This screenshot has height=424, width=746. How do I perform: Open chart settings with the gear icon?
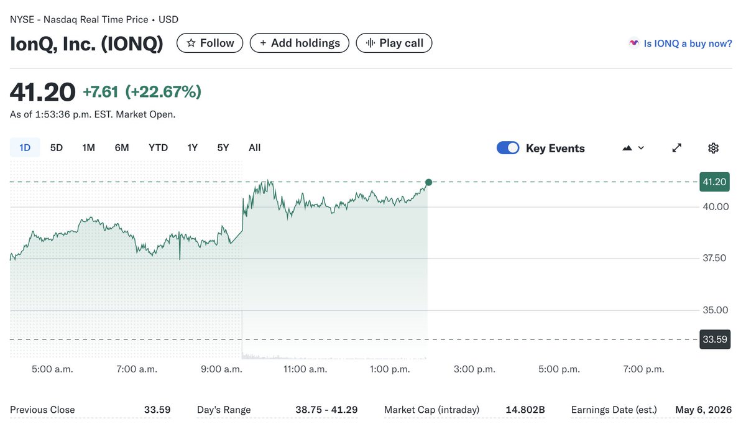[x=712, y=147]
